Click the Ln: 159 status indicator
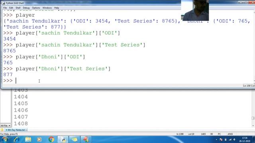This screenshot has width=255, height=143. click(247, 86)
